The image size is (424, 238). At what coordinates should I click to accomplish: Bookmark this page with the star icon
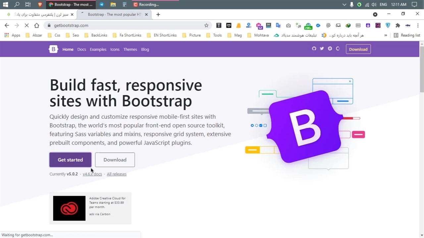[206, 25]
